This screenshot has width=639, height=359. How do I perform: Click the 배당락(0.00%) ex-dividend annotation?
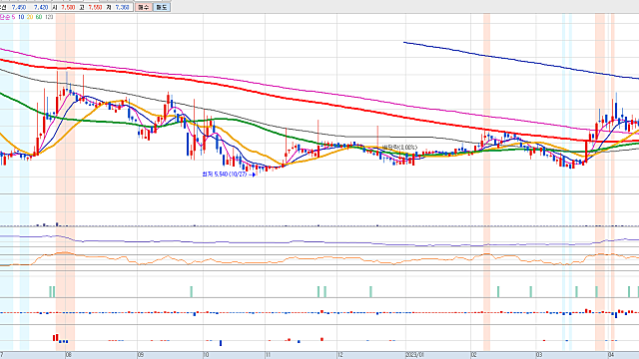coord(399,148)
